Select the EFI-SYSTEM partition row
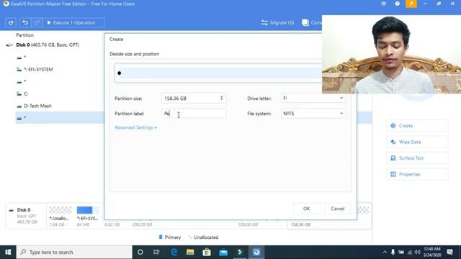Screen dimensions: 461x259 click(x=38, y=70)
